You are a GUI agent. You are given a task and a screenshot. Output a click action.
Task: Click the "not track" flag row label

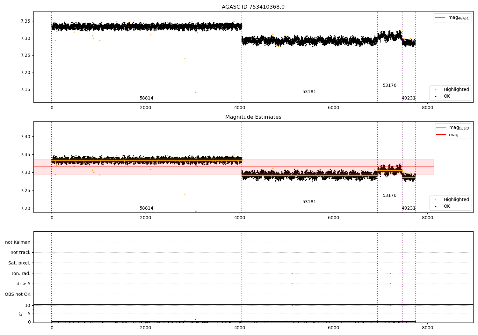20,253
